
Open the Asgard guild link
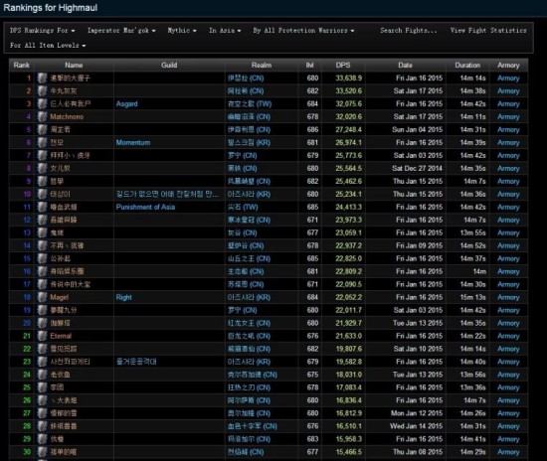pyautogui.click(x=127, y=104)
